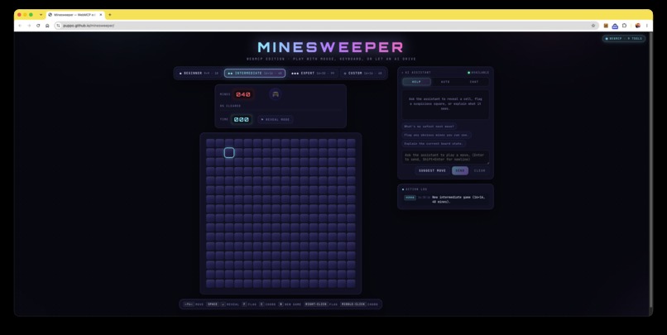Image resolution: width=667 pixels, height=335 pixels.
Task: Close the Minesweeper browser tab
Action: [101, 14]
